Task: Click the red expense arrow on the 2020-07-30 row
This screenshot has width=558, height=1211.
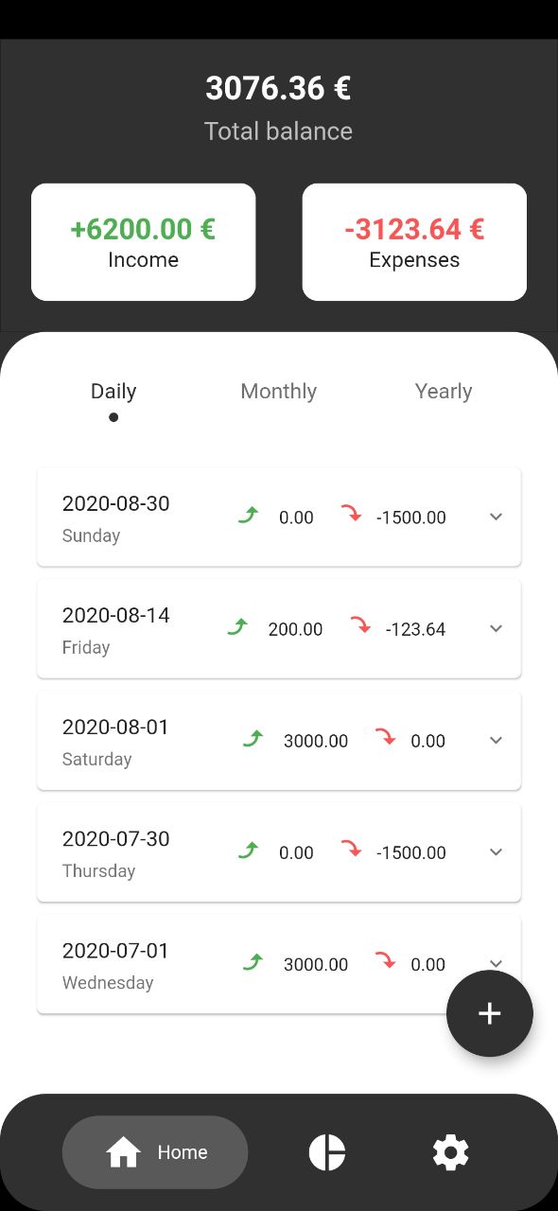Action: [x=351, y=849]
